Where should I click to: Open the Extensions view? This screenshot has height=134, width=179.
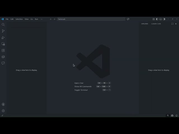[3, 50]
